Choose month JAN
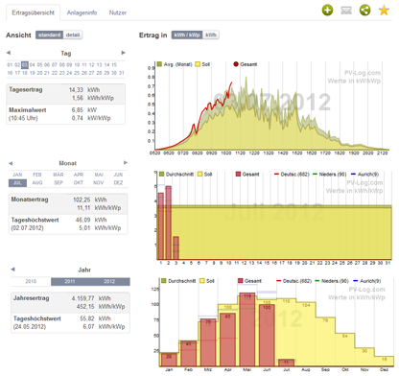Viewport: 399px width, 376px height. click(x=17, y=175)
